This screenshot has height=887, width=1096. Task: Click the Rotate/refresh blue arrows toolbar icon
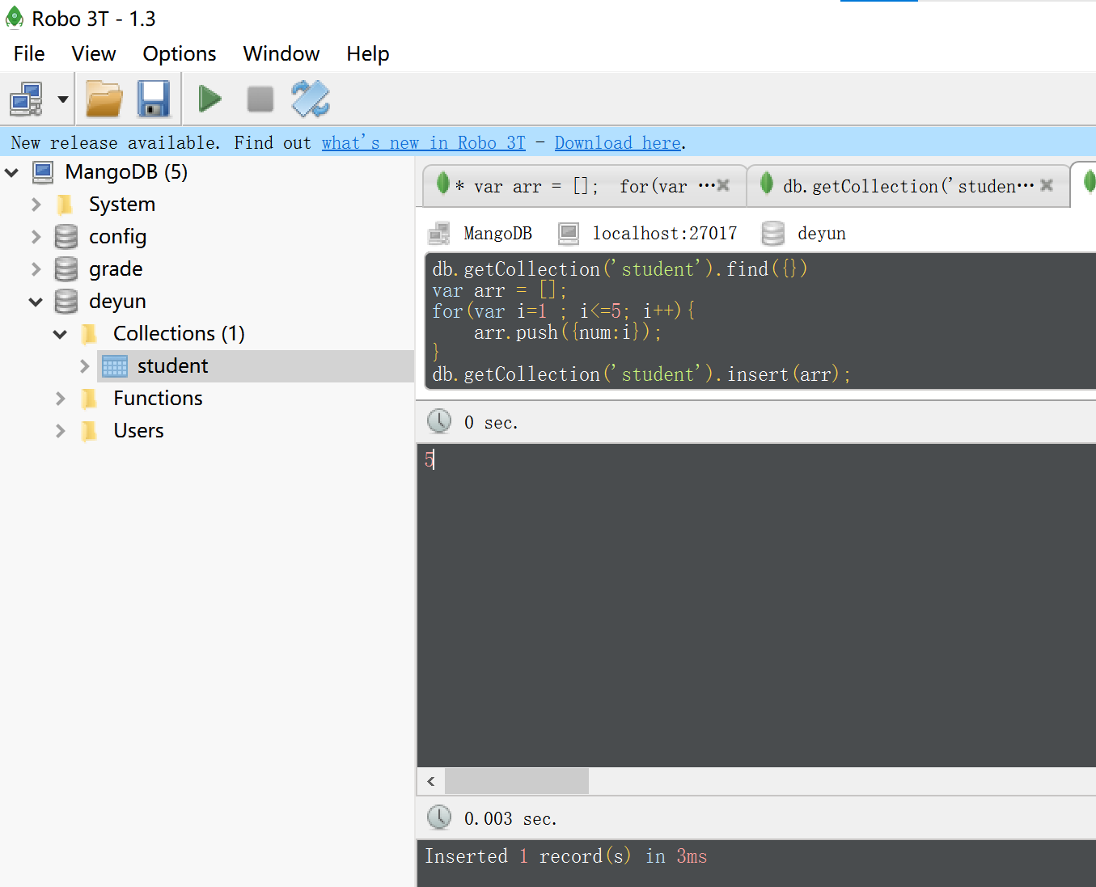point(311,99)
